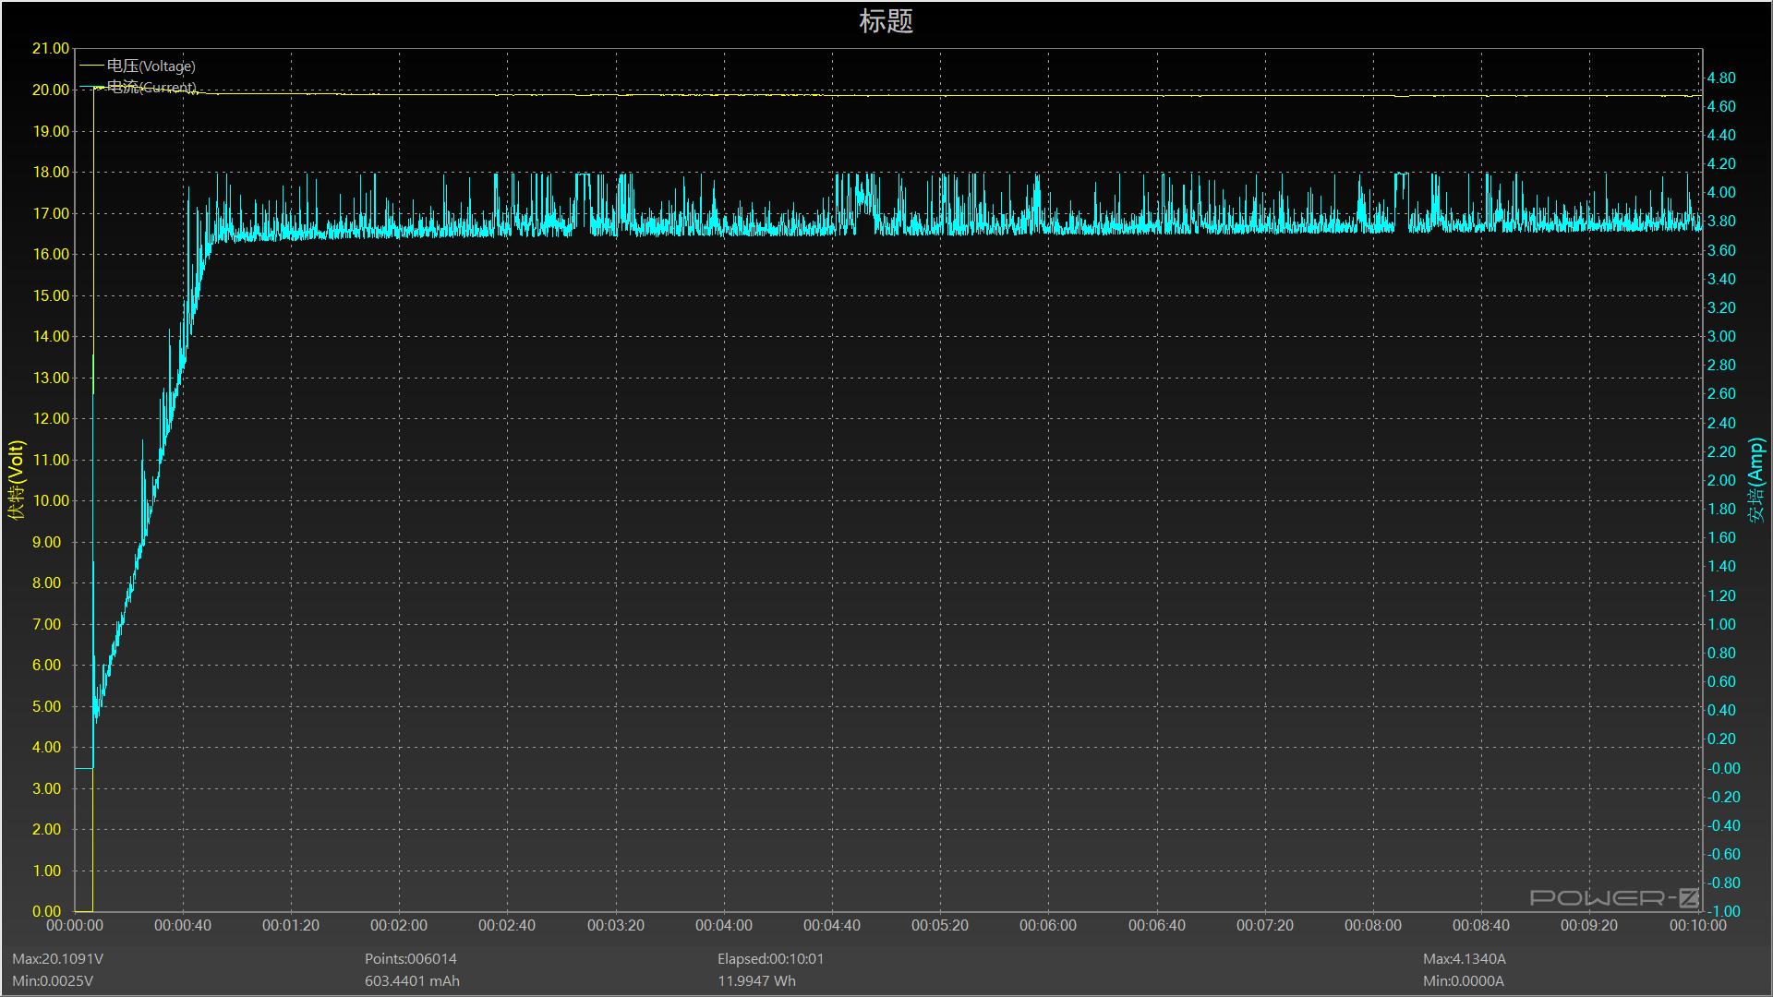Click the Points:006014 counter
This screenshot has height=997, width=1773.
410,958
